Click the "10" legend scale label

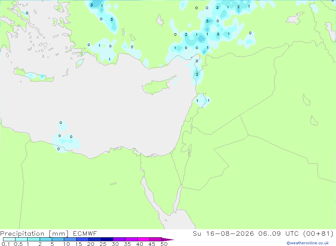pos(67,244)
